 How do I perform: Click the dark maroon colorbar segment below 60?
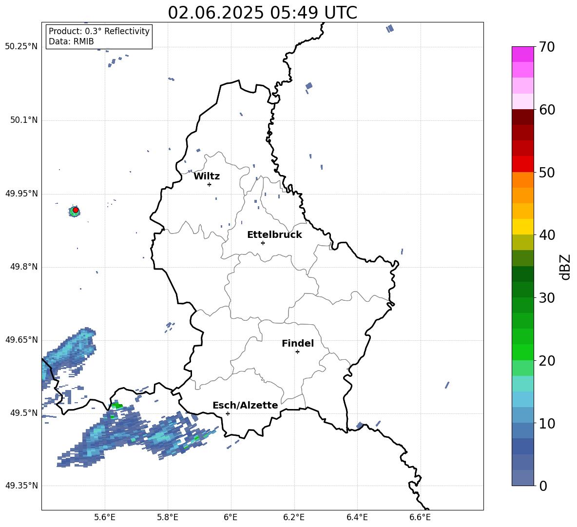tap(522, 117)
